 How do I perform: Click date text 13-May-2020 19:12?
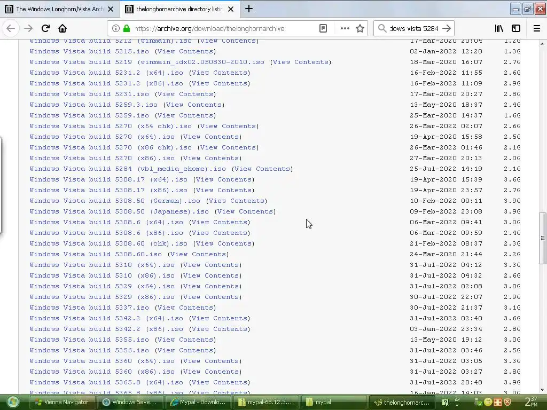[446, 340]
